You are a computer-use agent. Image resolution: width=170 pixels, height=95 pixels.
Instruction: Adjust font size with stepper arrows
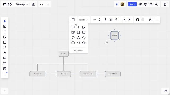(99, 20)
